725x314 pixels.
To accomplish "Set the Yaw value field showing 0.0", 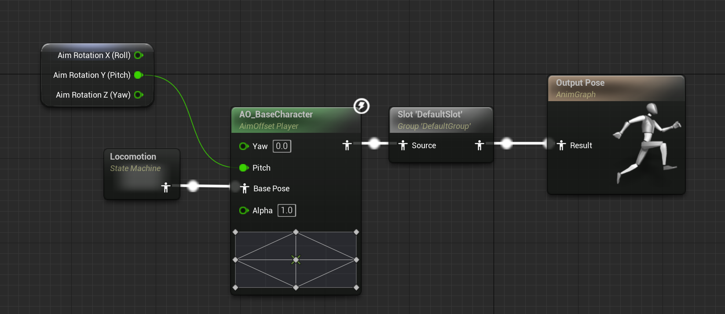I will (x=282, y=146).
